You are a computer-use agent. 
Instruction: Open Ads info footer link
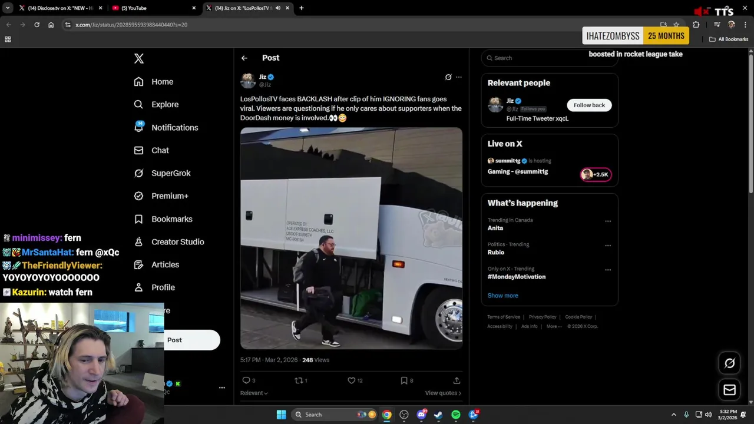529,326
